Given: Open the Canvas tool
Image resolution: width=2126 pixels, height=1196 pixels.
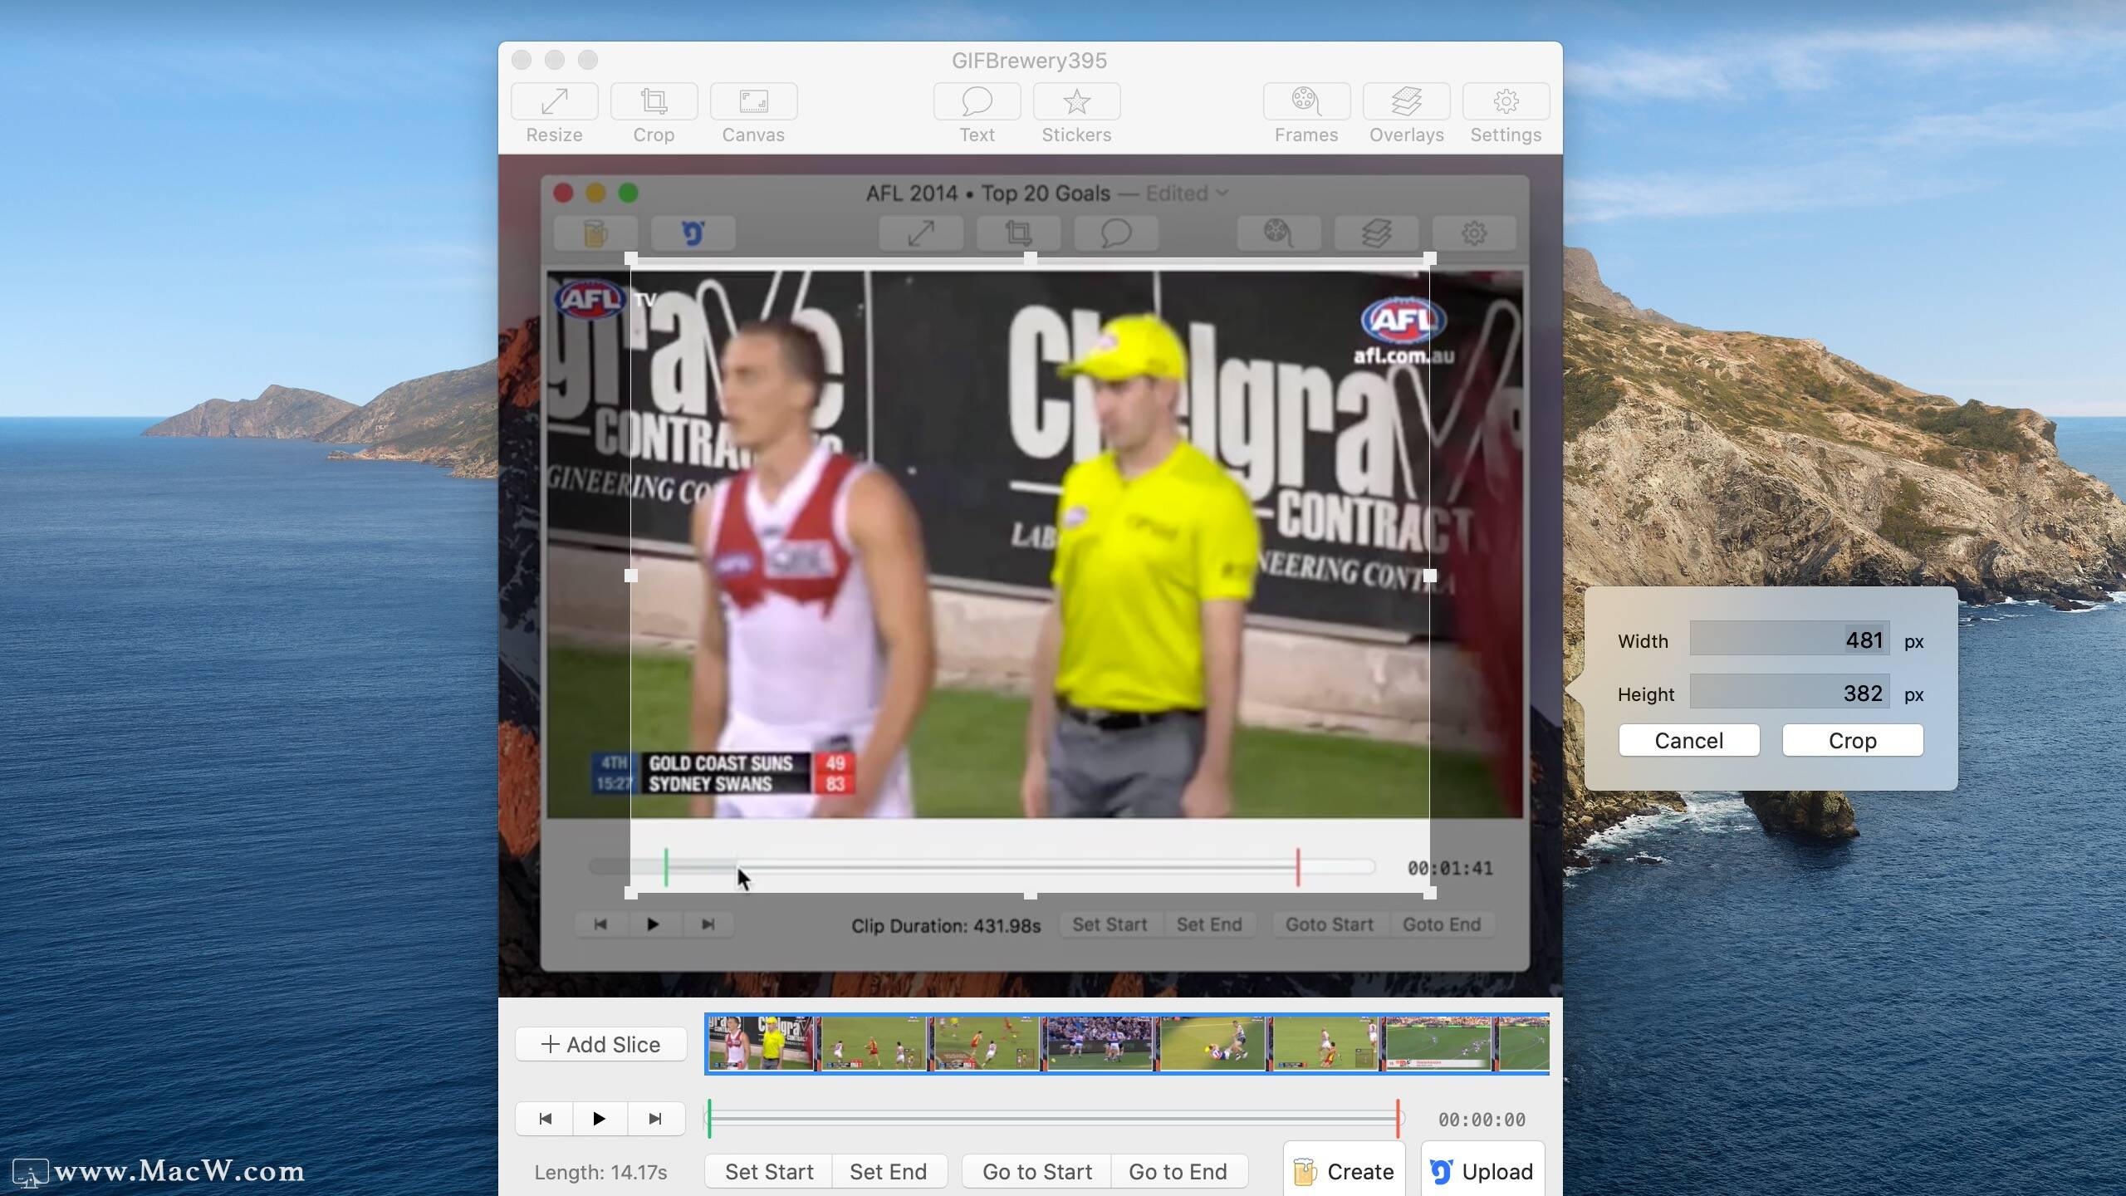Looking at the screenshot, I should 753,101.
